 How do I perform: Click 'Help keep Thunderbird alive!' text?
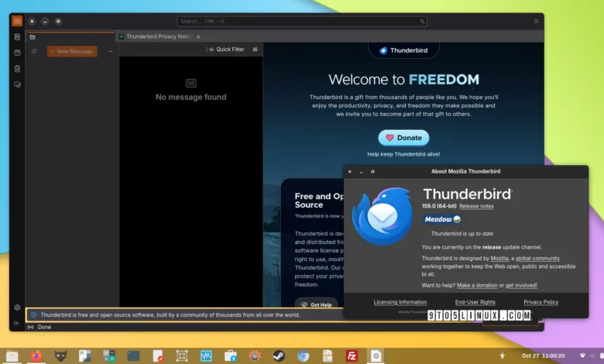(403, 154)
